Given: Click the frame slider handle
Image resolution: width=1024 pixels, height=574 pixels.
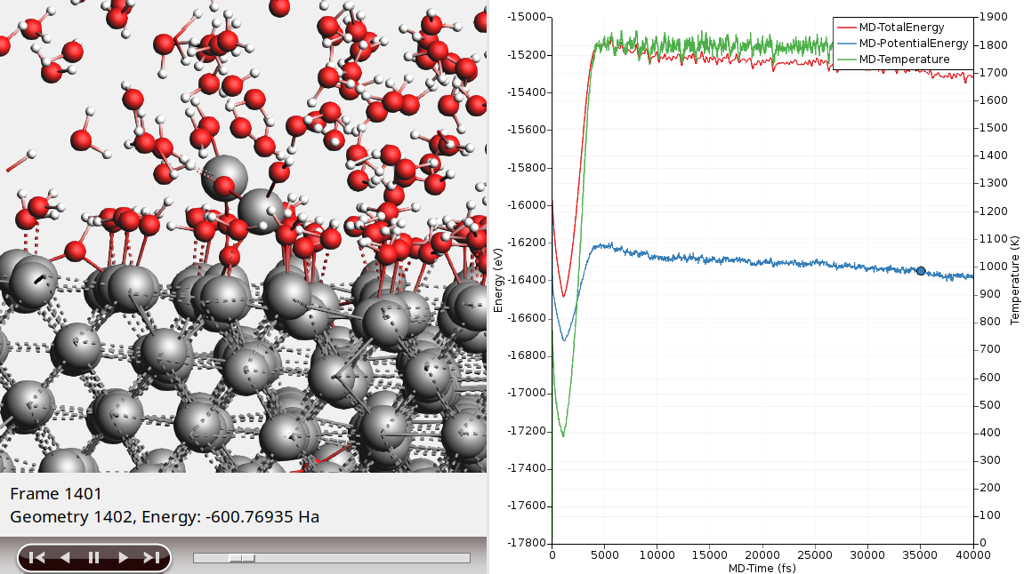Looking at the screenshot, I should tap(241, 558).
